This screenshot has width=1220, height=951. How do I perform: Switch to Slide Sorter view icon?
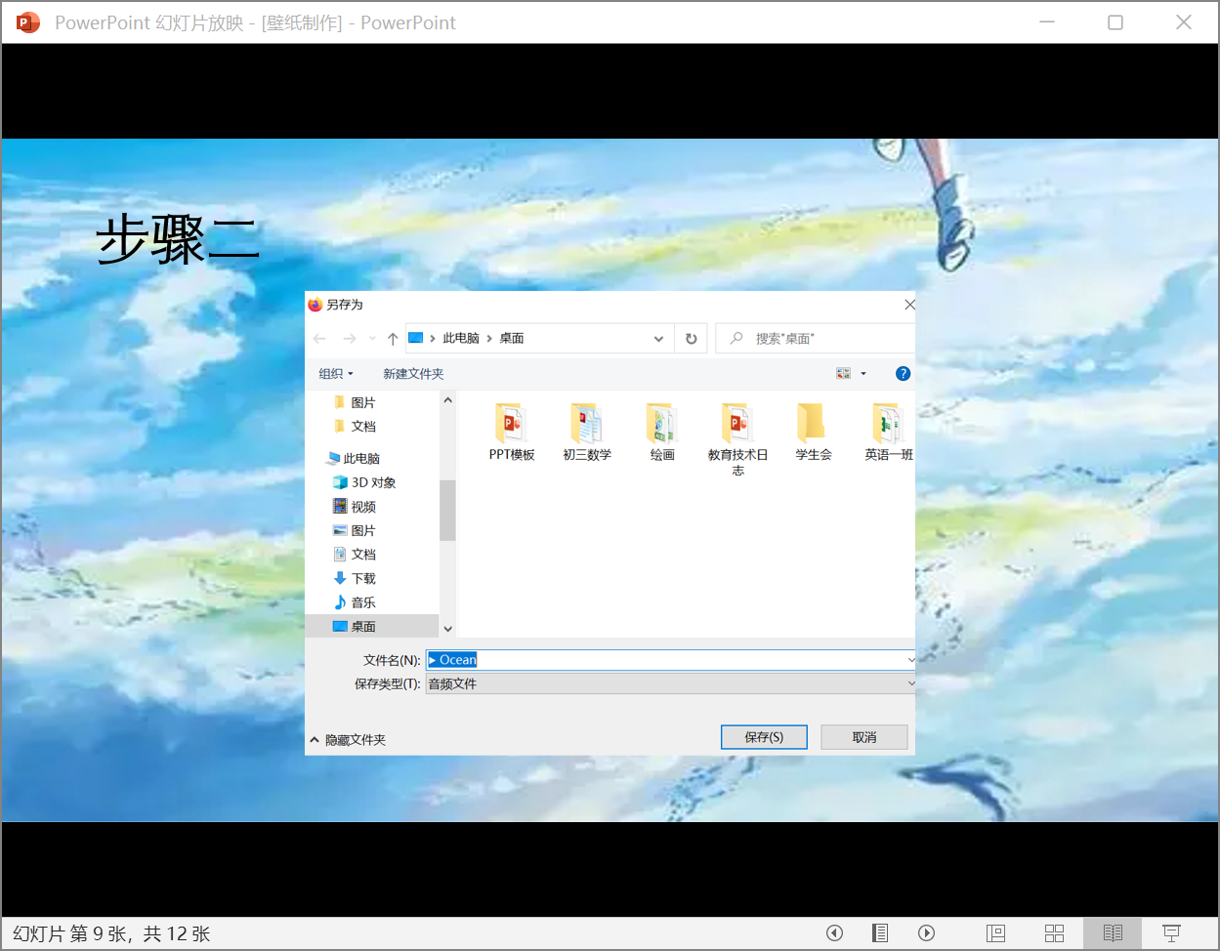(x=1054, y=933)
